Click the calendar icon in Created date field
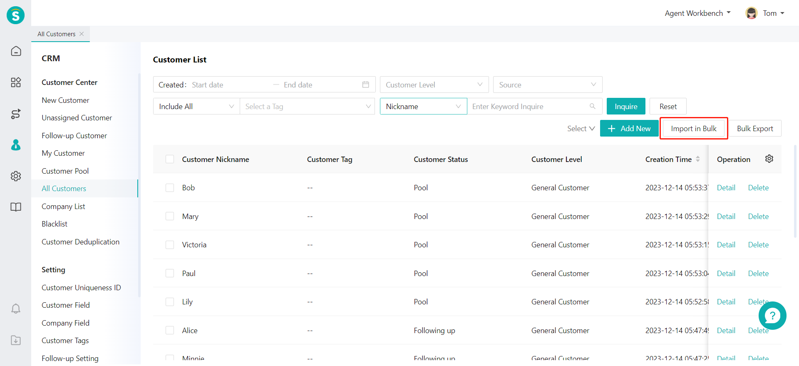This screenshot has height=366, width=799. tap(366, 85)
